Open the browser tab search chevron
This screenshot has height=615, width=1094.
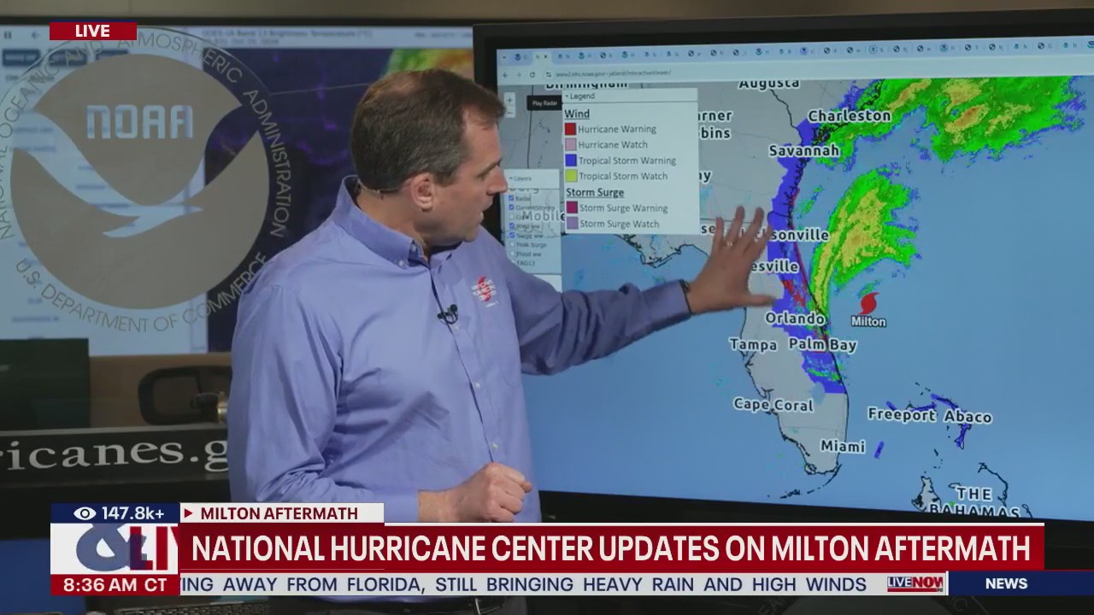tap(504, 56)
